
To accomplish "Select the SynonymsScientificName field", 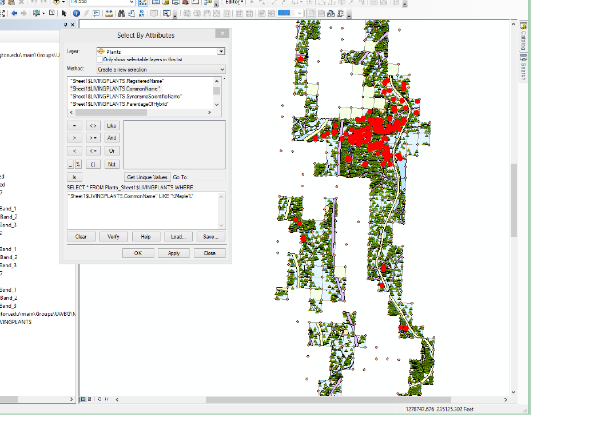I will (126, 97).
